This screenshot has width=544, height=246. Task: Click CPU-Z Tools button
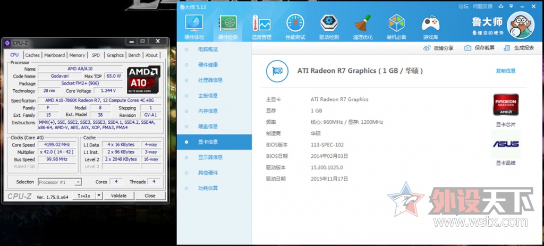pyautogui.click(x=84, y=196)
